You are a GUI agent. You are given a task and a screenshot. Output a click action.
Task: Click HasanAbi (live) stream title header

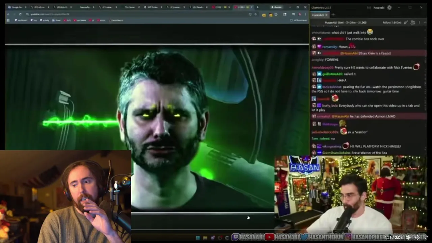[346, 23]
